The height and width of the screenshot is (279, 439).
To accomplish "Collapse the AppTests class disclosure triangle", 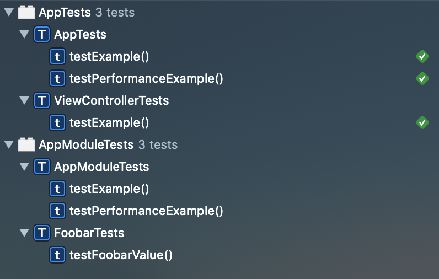I will (24, 34).
